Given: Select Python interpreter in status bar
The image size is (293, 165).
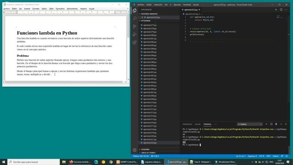Looking at the screenshot, I should tap(141, 156).
